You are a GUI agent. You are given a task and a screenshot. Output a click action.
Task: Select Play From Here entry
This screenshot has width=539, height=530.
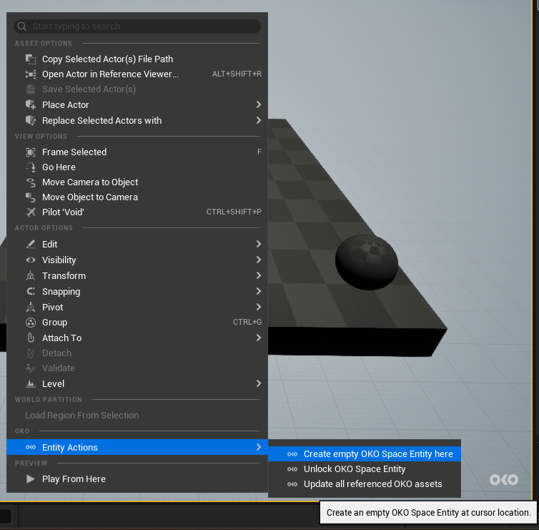(x=137, y=479)
